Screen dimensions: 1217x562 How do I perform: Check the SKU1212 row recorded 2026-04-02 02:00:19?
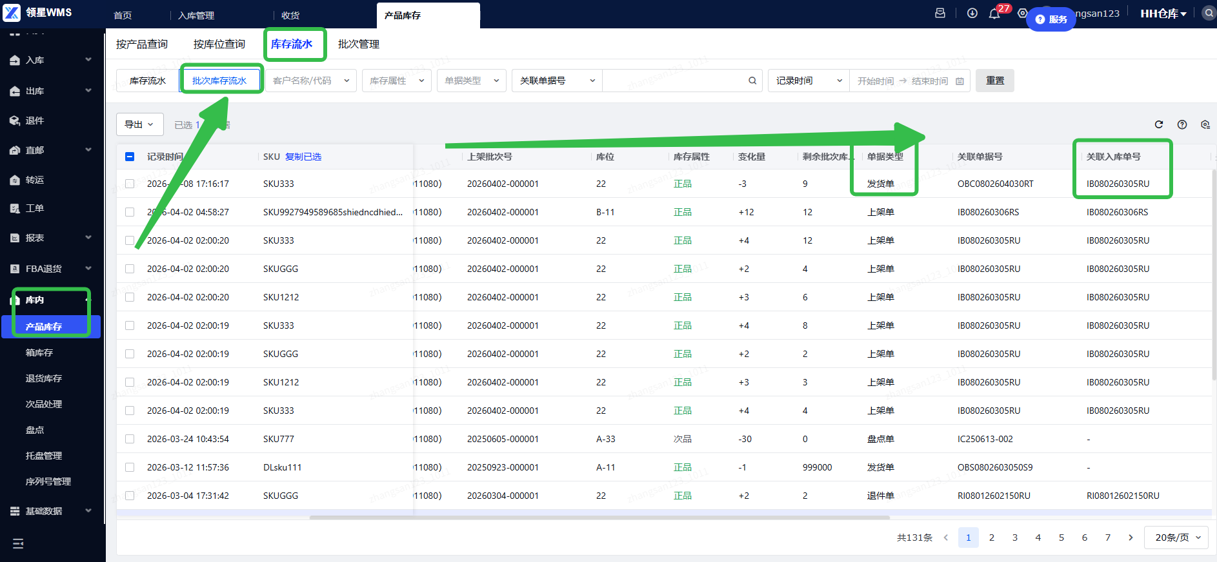click(x=130, y=382)
